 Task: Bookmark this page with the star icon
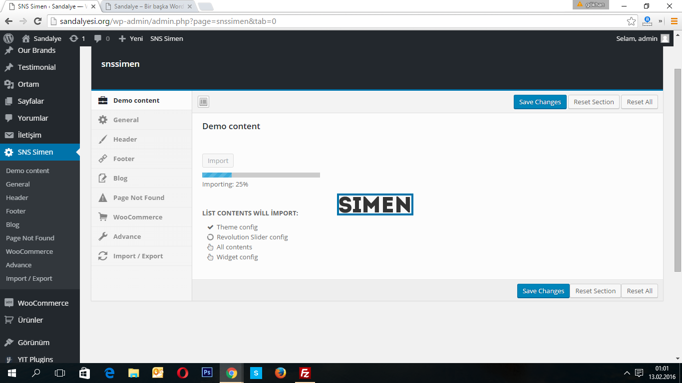click(631, 21)
